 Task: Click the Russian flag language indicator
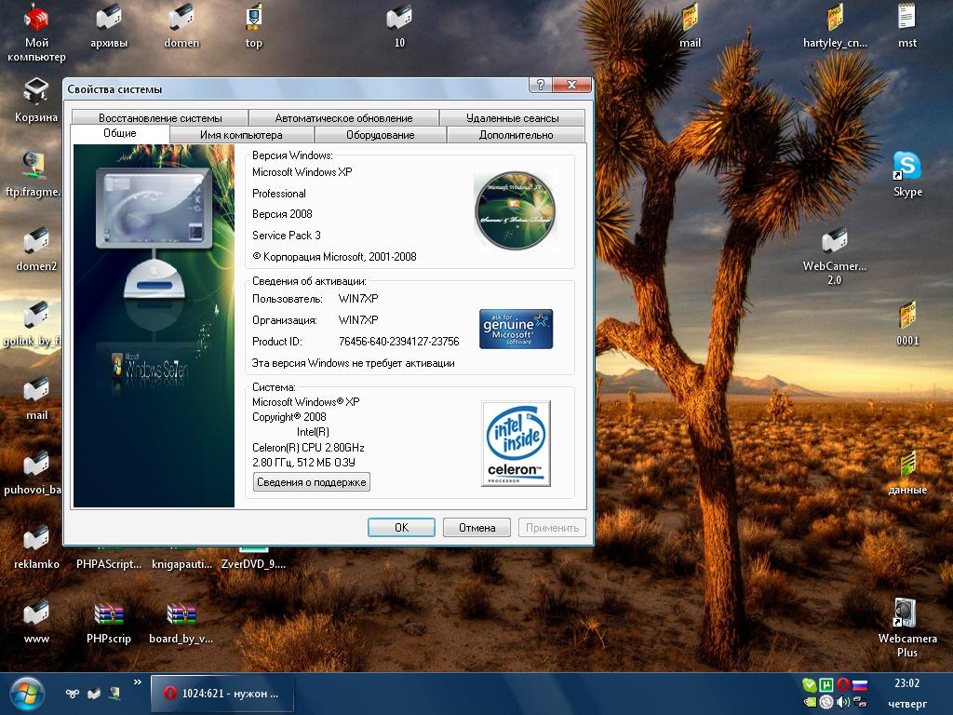click(x=860, y=685)
